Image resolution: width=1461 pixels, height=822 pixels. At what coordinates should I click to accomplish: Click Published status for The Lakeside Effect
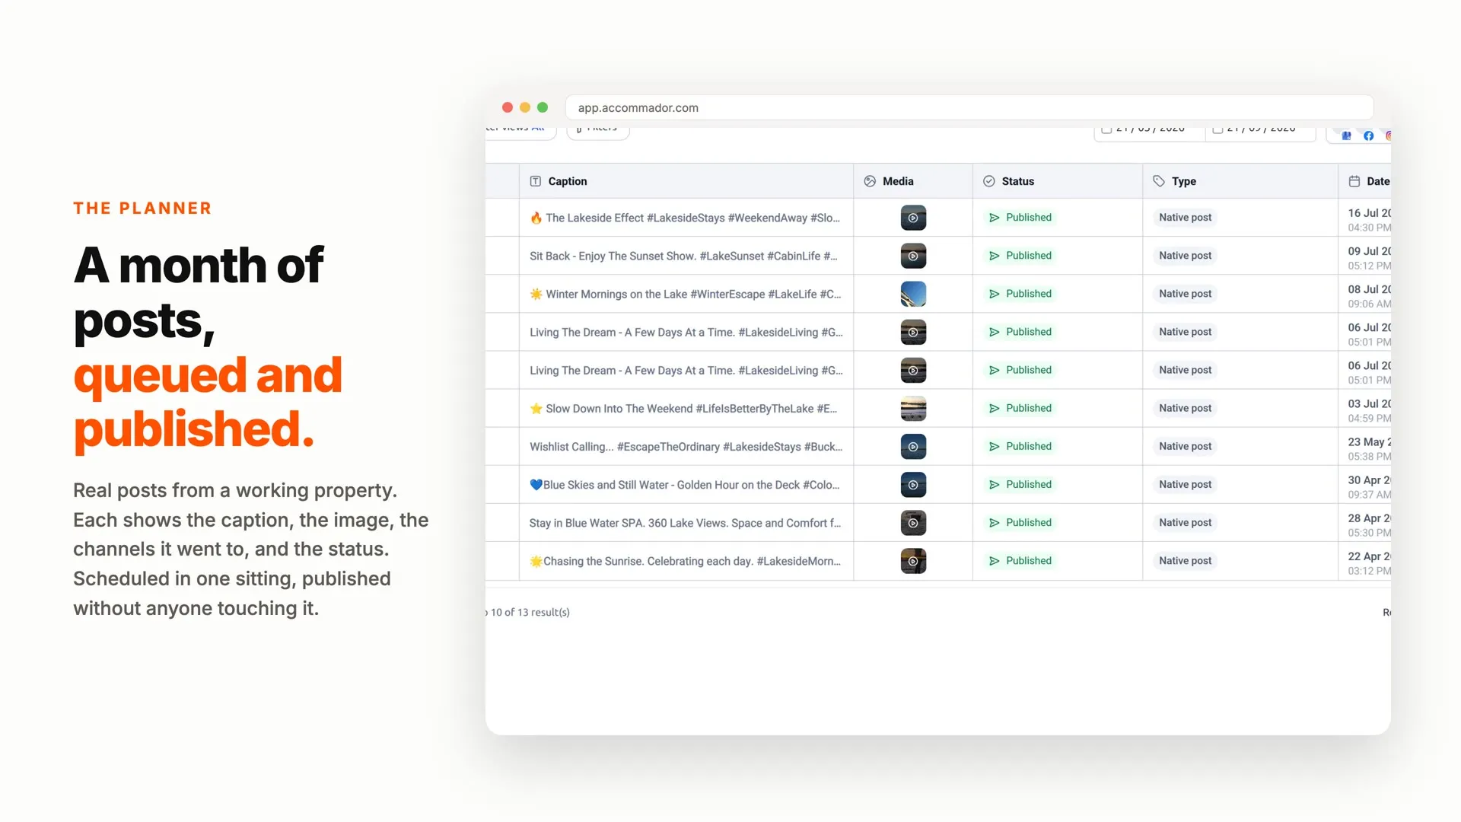[x=1020, y=218]
